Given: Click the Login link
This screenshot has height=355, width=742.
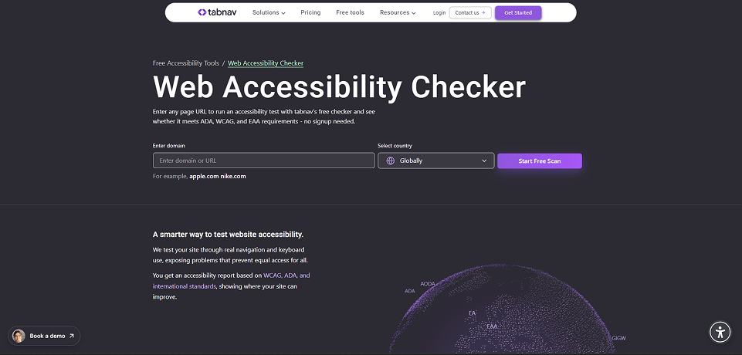Looking at the screenshot, I should [x=439, y=13].
